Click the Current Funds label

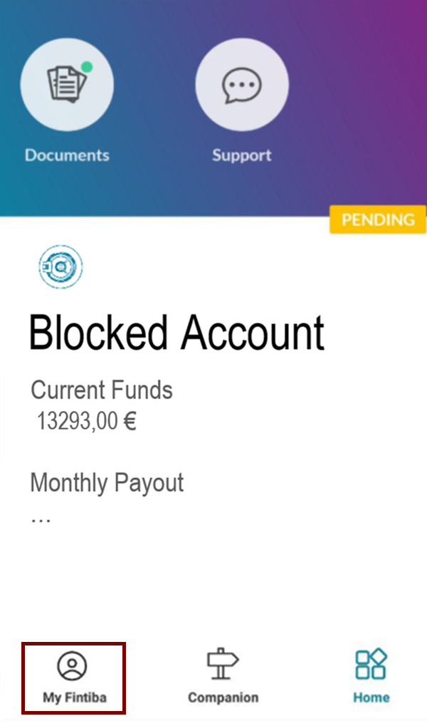[102, 390]
